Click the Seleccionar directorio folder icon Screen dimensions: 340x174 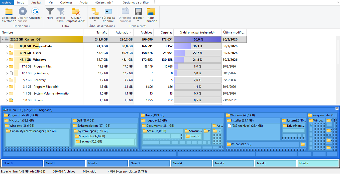(9, 11)
